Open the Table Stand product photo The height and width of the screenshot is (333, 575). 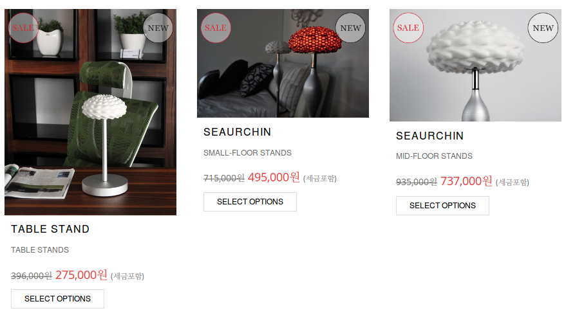[x=90, y=112]
